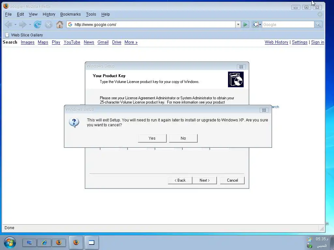Click the Google favicon in address bar
The image size is (334, 250).
(70, 25)
